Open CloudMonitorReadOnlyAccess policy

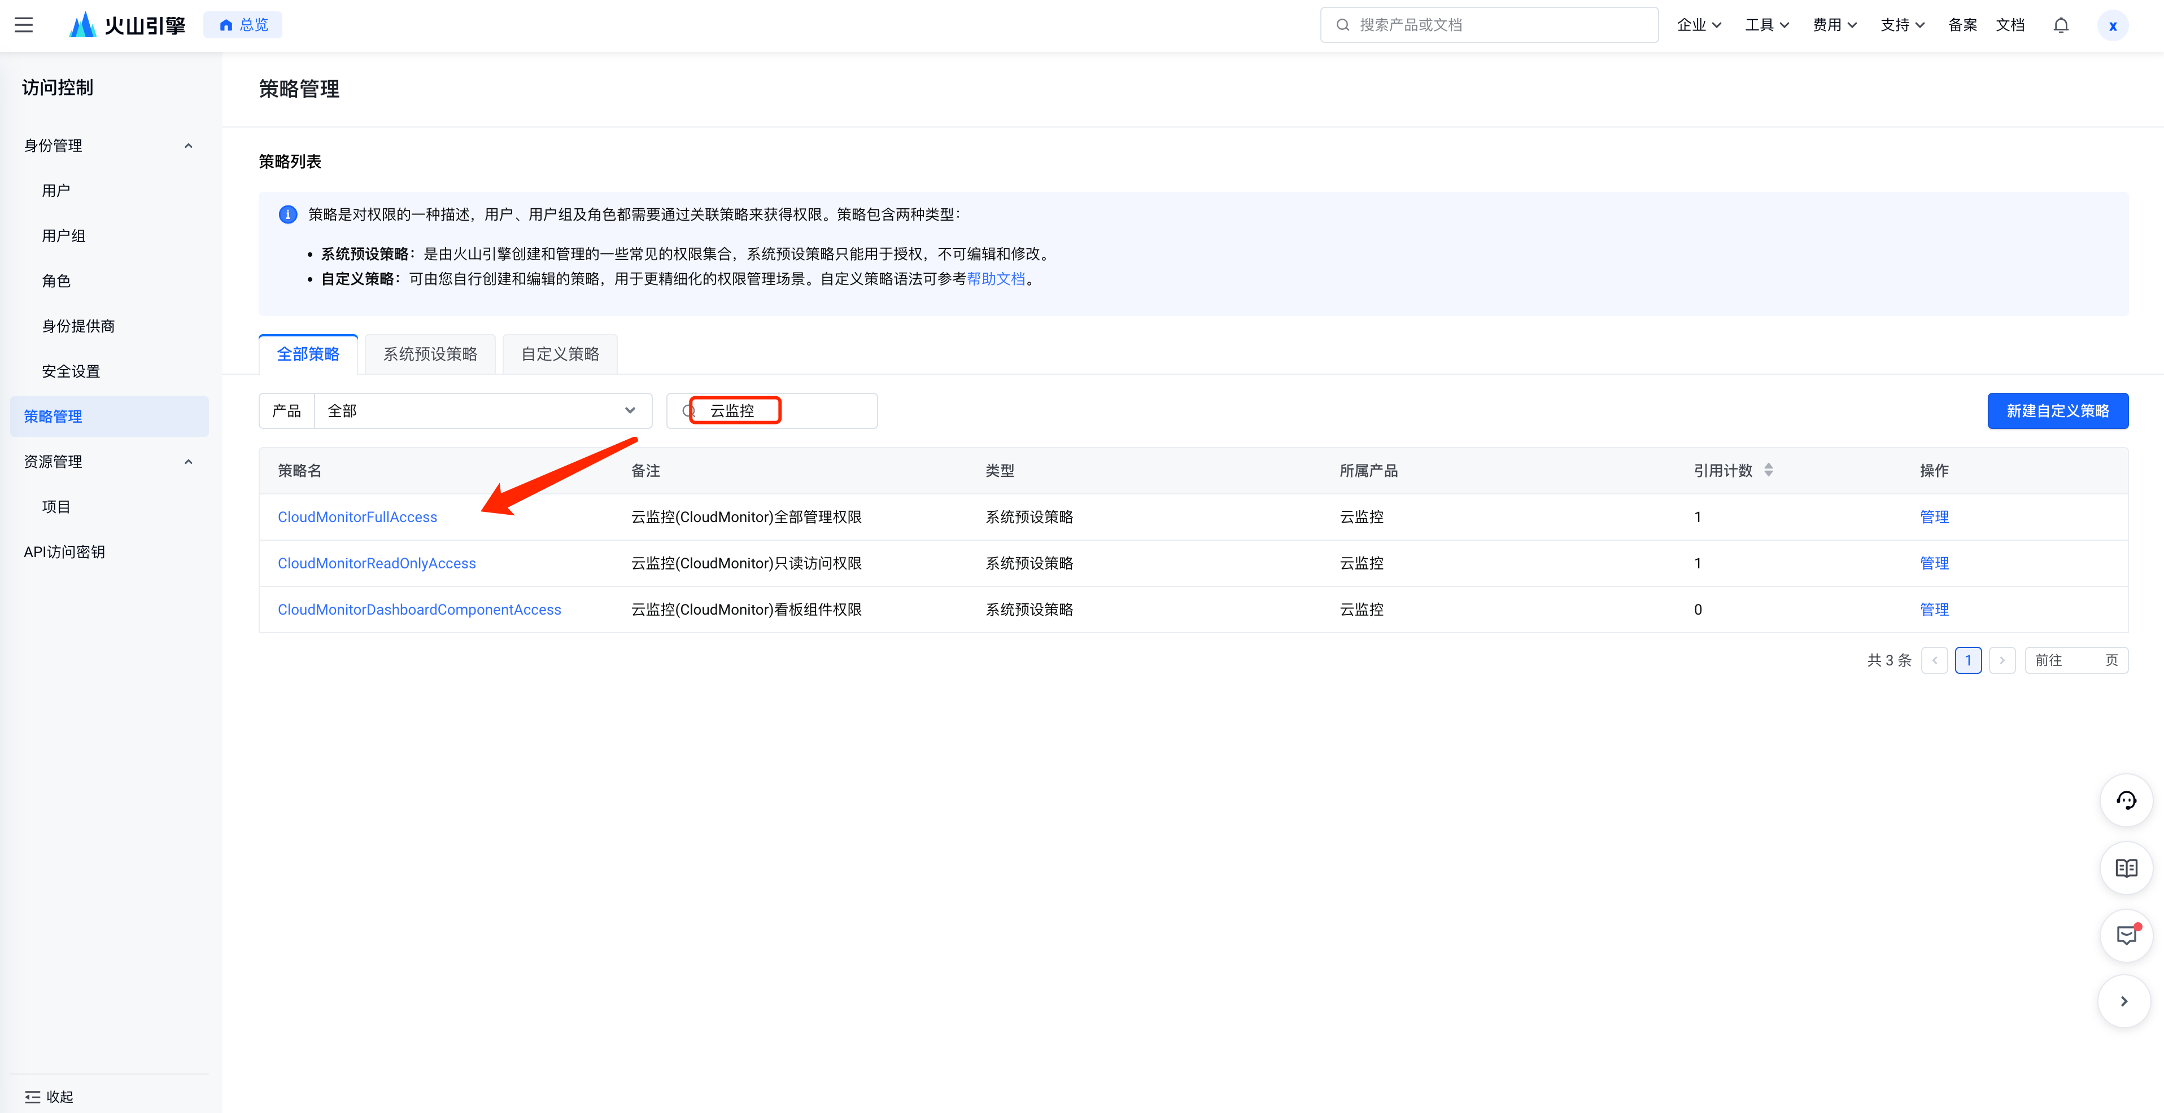[x=377, y=563]
